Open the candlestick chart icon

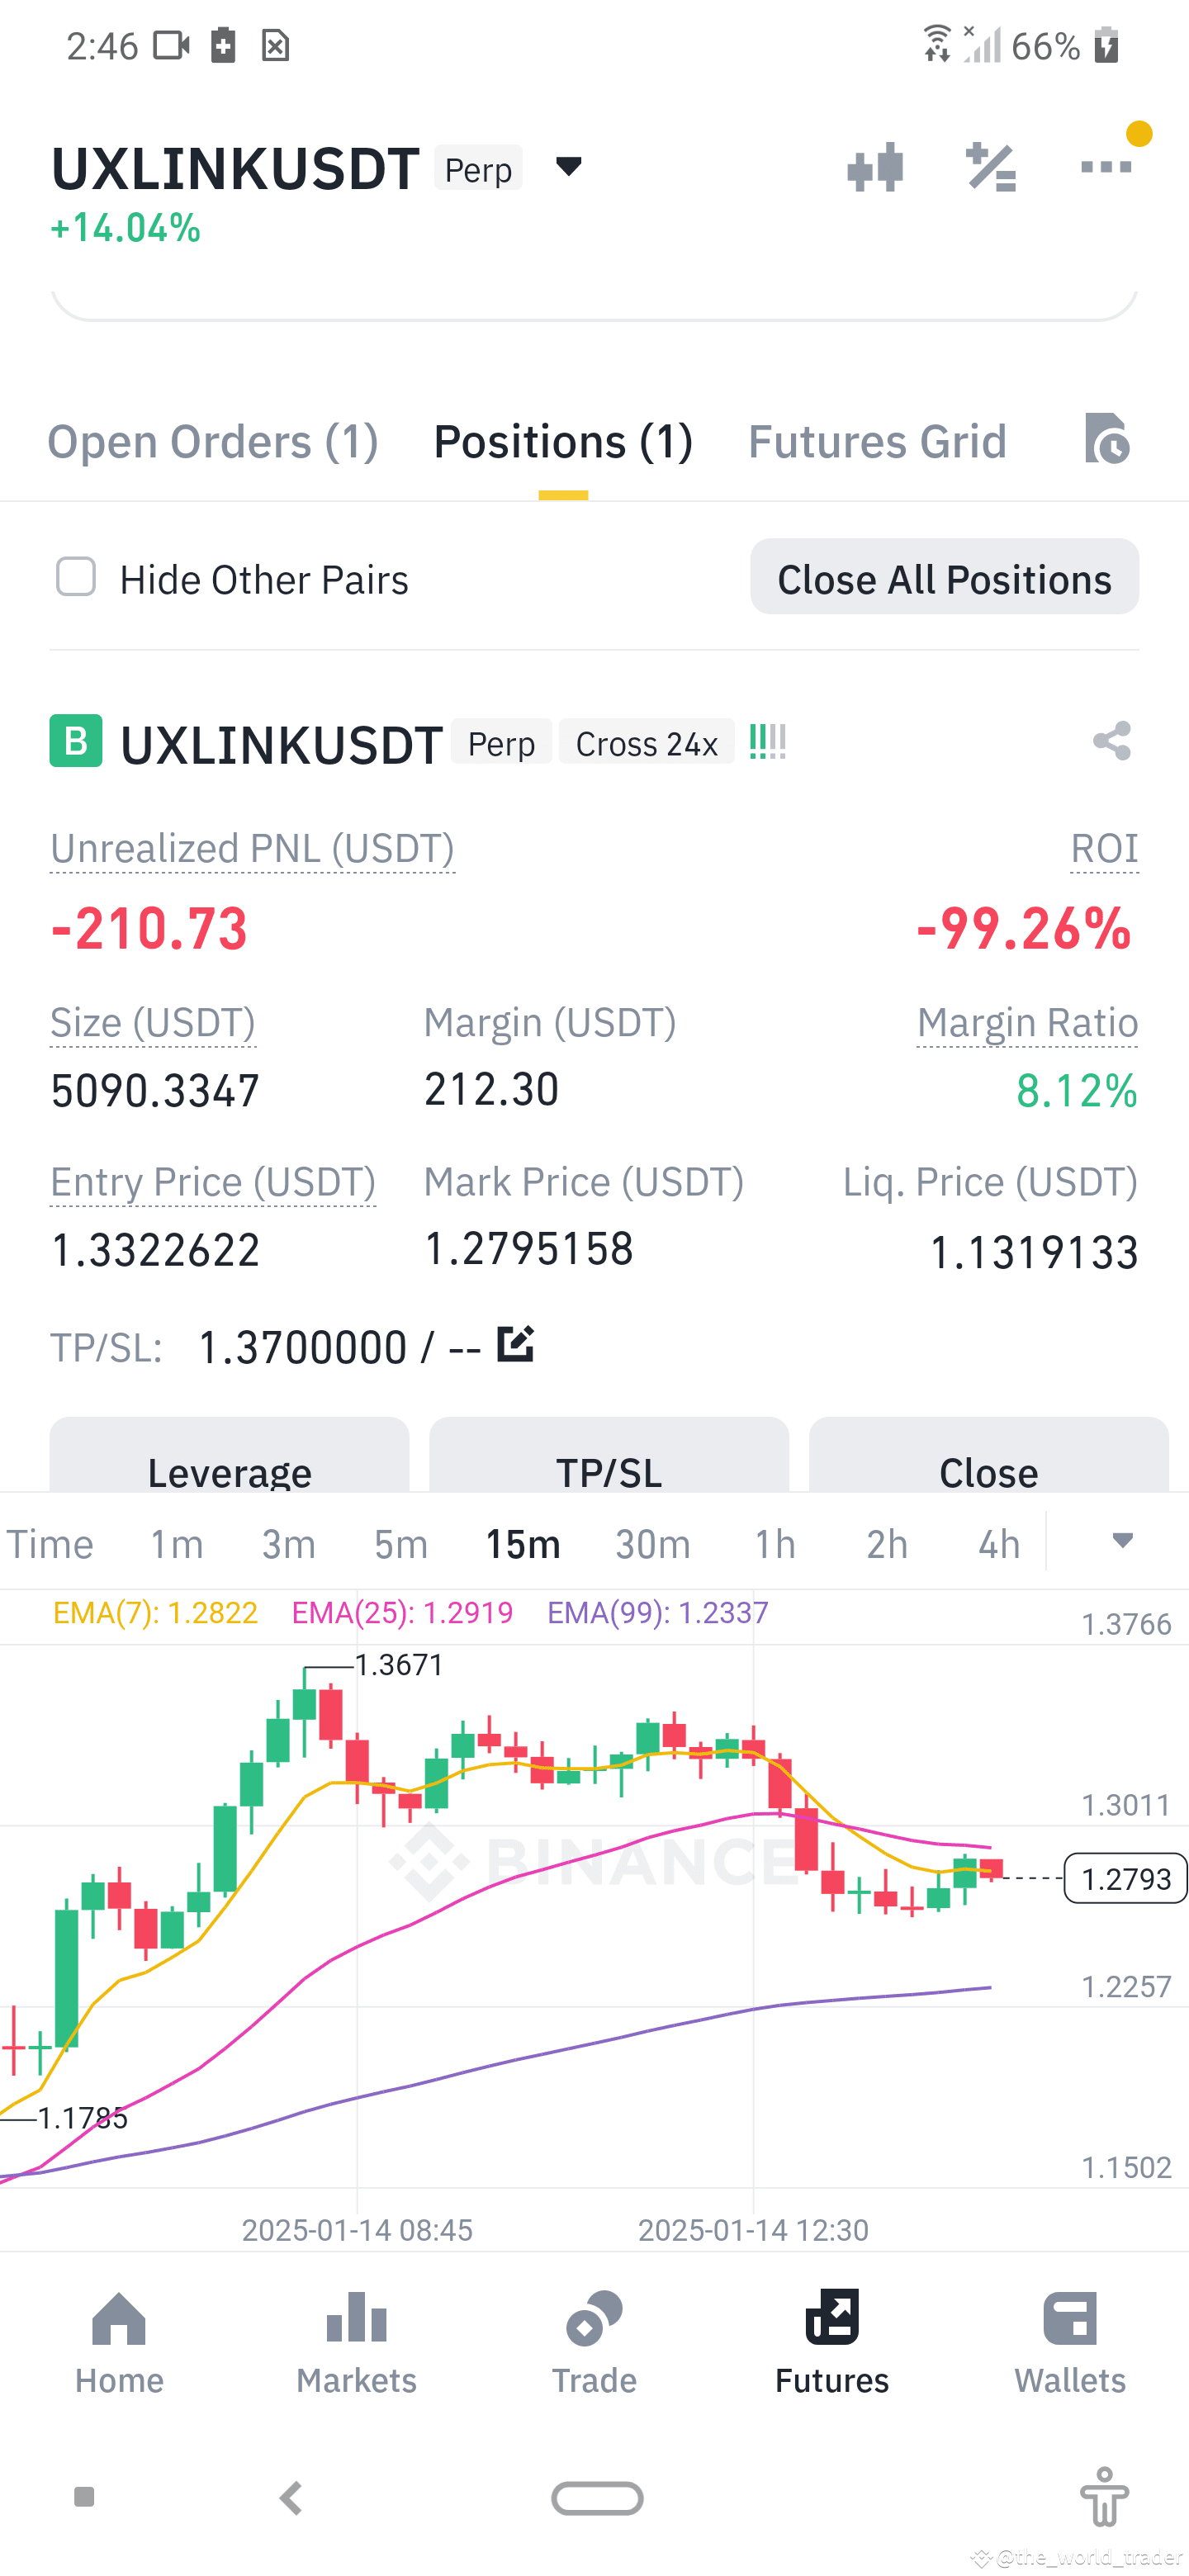pos(875,167)
